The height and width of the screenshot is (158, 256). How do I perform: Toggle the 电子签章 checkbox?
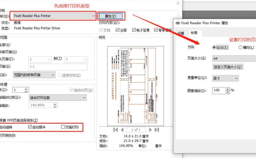134,30
